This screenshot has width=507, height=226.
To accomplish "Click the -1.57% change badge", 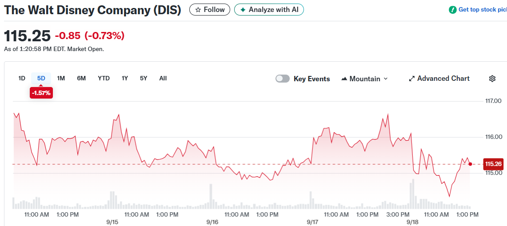I will (41, 93).
